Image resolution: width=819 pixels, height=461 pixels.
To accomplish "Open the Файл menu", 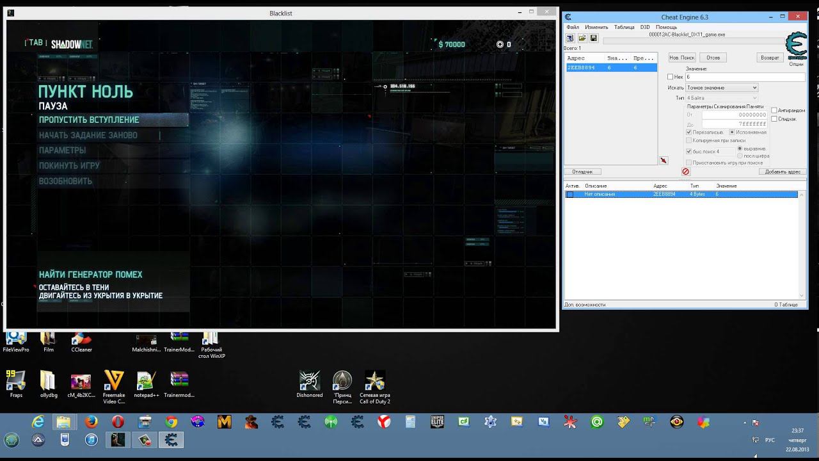I will 573,27.
